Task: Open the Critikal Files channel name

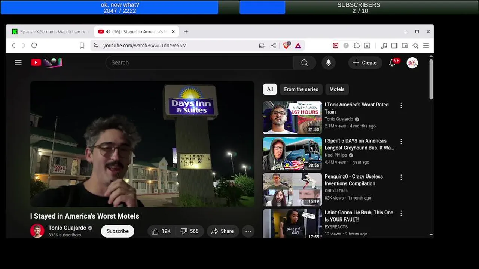Action: pos(336,191)
